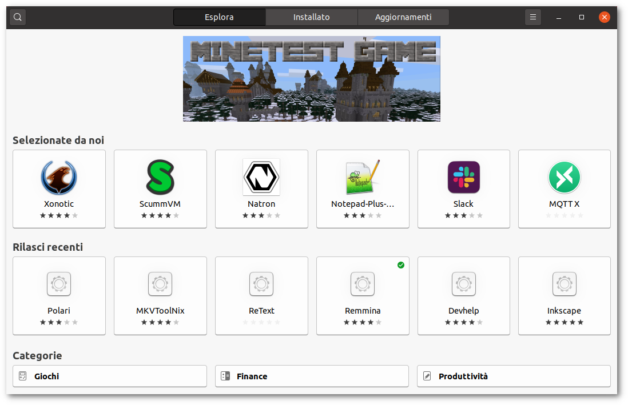Click the Produttività pencil icon

(x=427, y=376)
